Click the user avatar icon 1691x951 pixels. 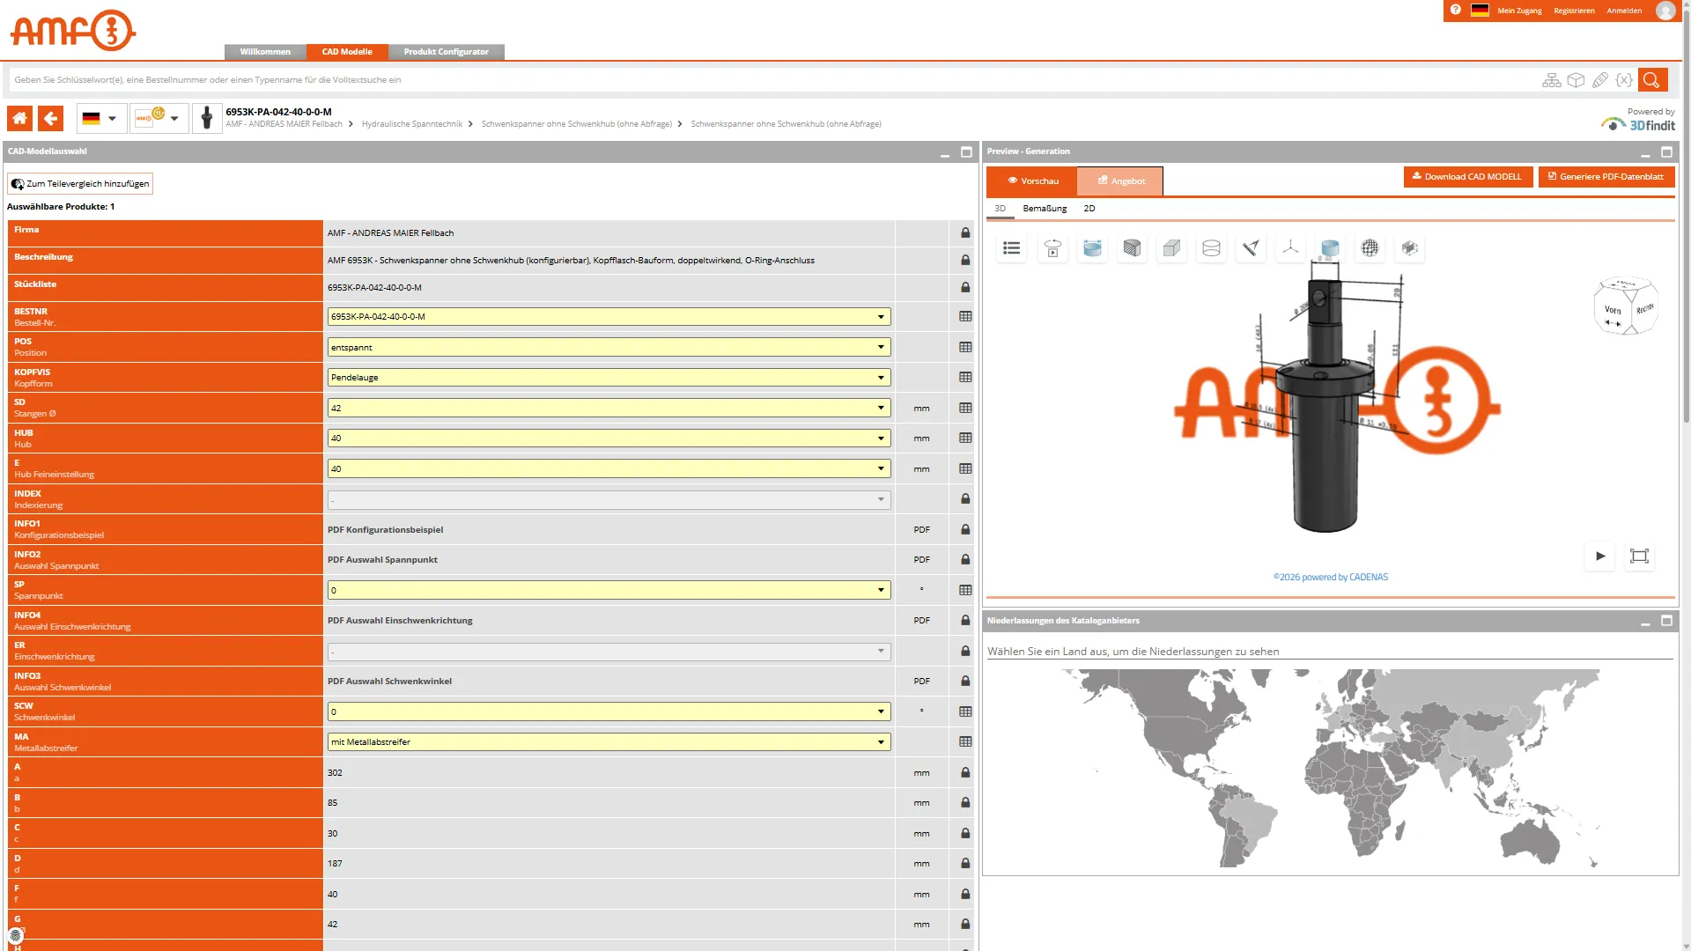(1665, 11)
